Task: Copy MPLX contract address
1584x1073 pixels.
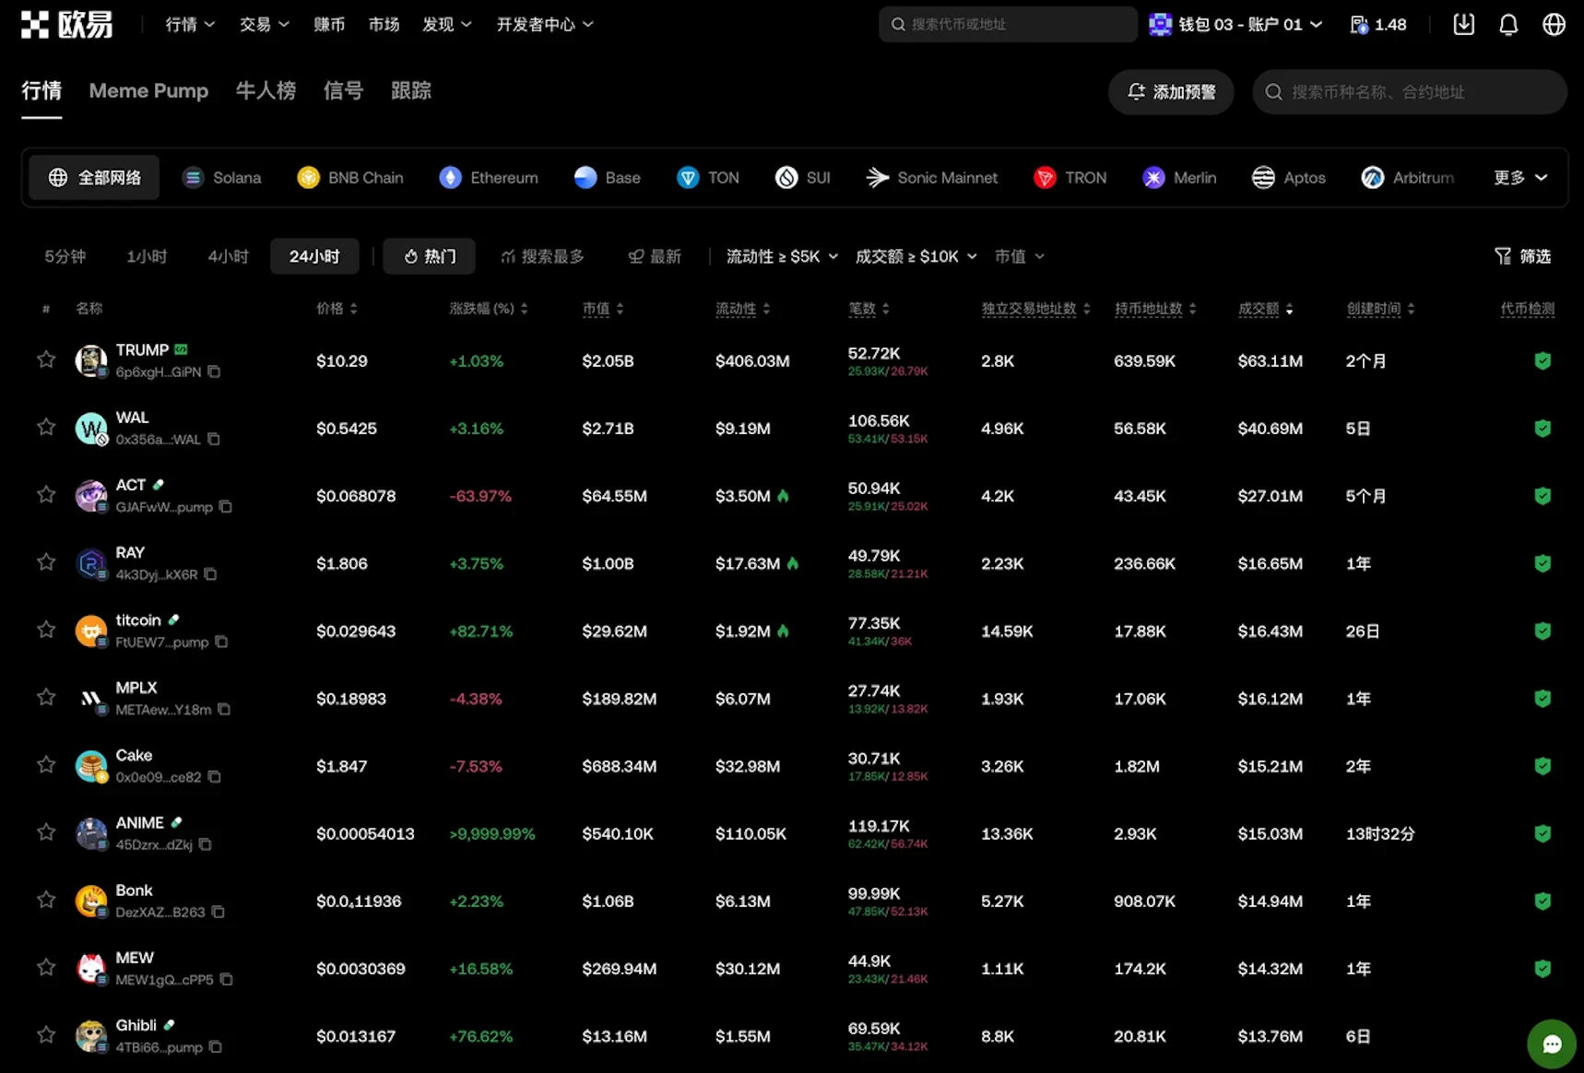Action: pyautogui.click(x=224, y=709)
